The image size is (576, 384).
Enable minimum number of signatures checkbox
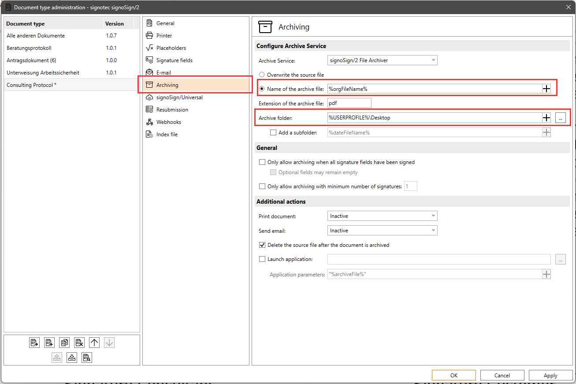click(x=262, y=186)
